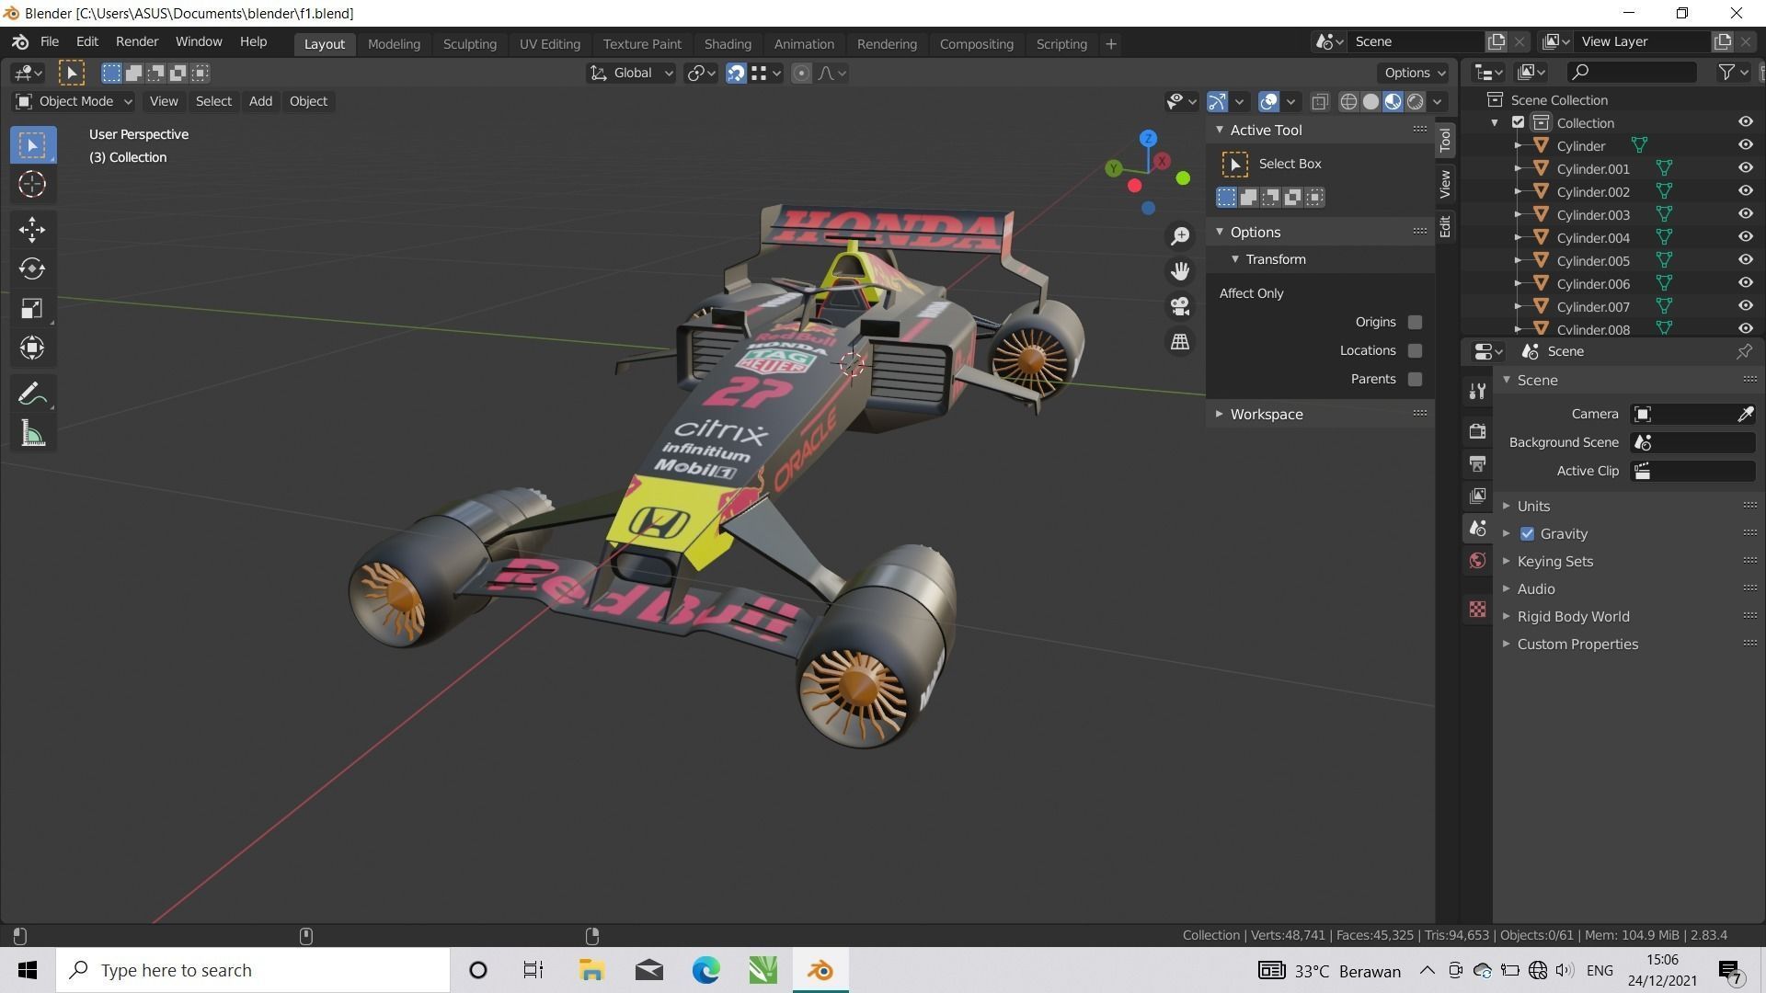
Task: Expand the Keying Sets panel
Action: click(x=1554, y=562)
